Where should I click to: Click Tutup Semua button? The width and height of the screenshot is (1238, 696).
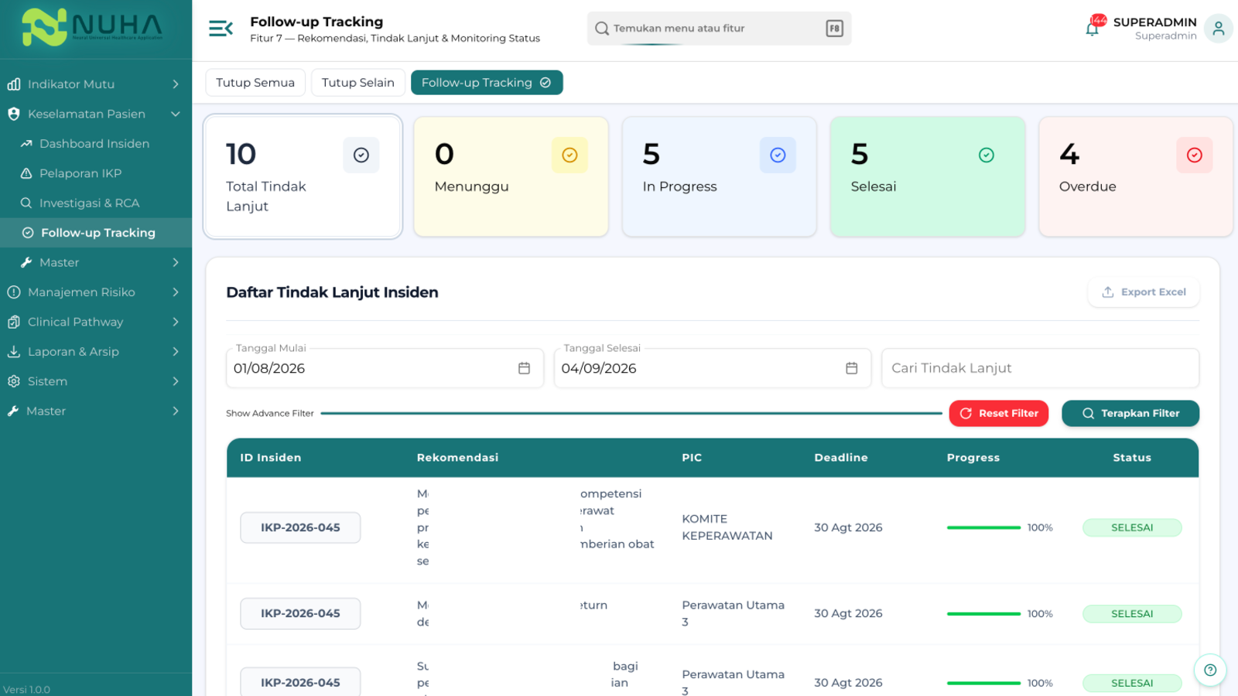pos(255,83)
